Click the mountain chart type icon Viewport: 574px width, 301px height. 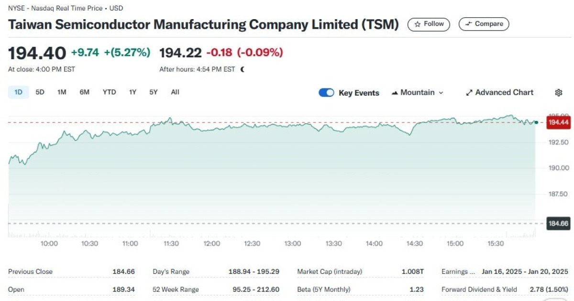[394, 92]
